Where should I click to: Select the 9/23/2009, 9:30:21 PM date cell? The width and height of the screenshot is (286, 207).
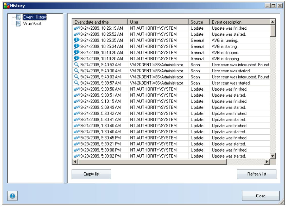pos(101,144)
